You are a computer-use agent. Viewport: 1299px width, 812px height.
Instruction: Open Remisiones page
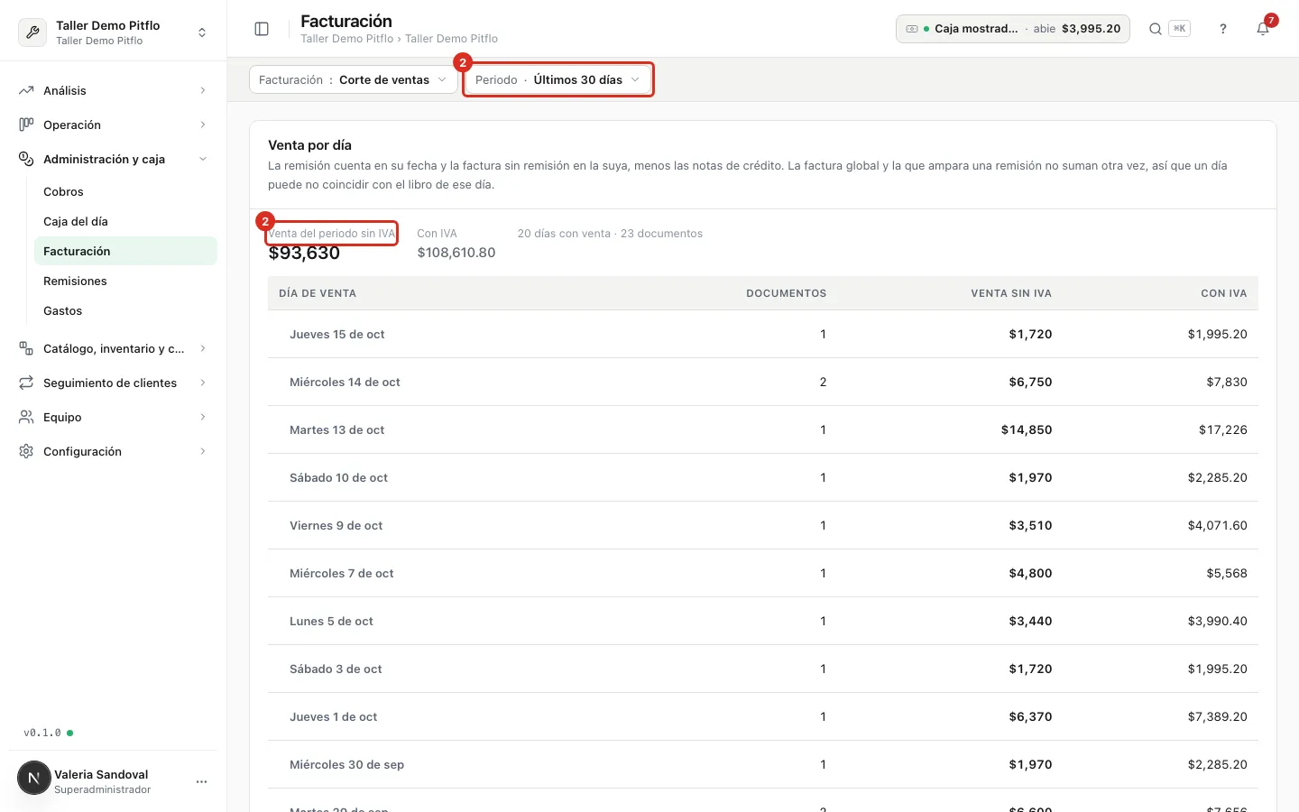pyautogui.click(x=125, y=281)
